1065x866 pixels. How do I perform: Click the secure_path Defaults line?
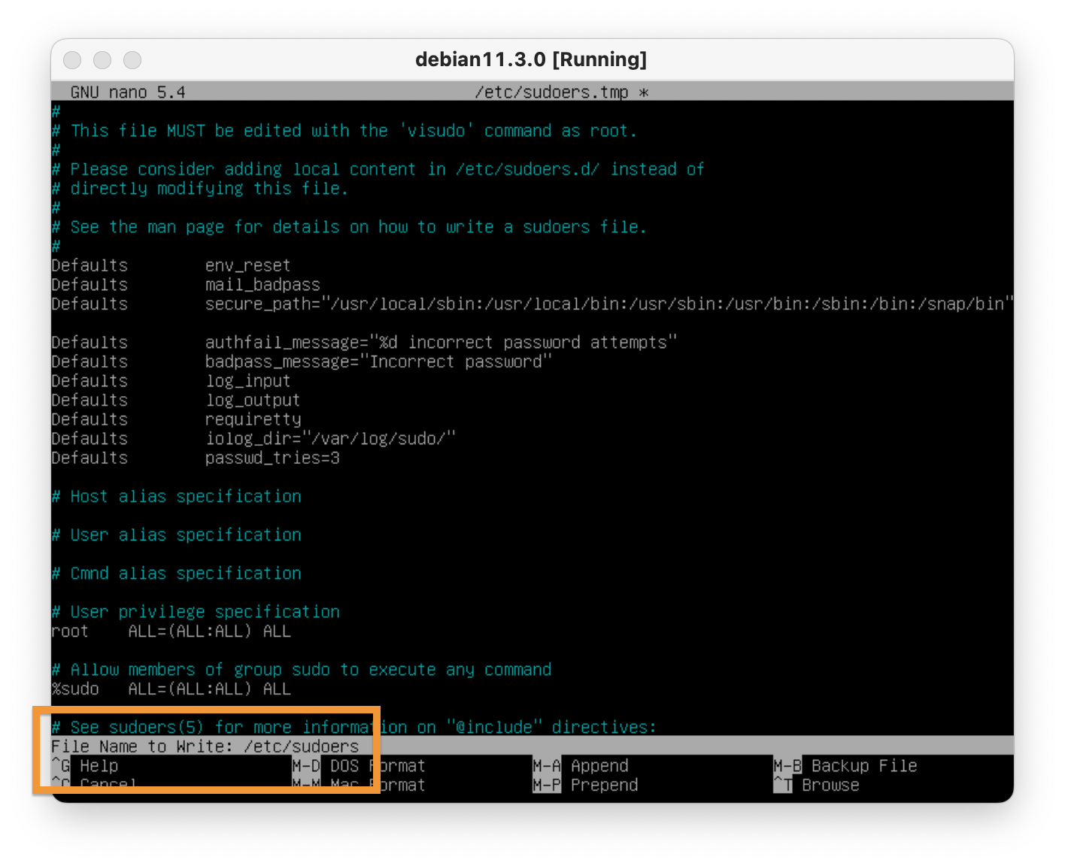tap(526, 304)
